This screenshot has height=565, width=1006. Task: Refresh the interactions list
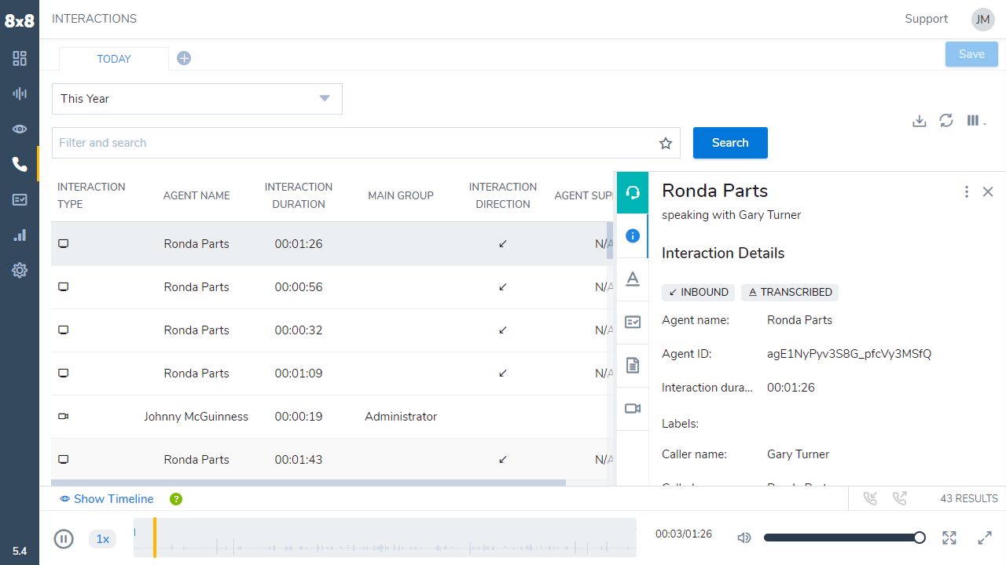click(x=946, y=121)
